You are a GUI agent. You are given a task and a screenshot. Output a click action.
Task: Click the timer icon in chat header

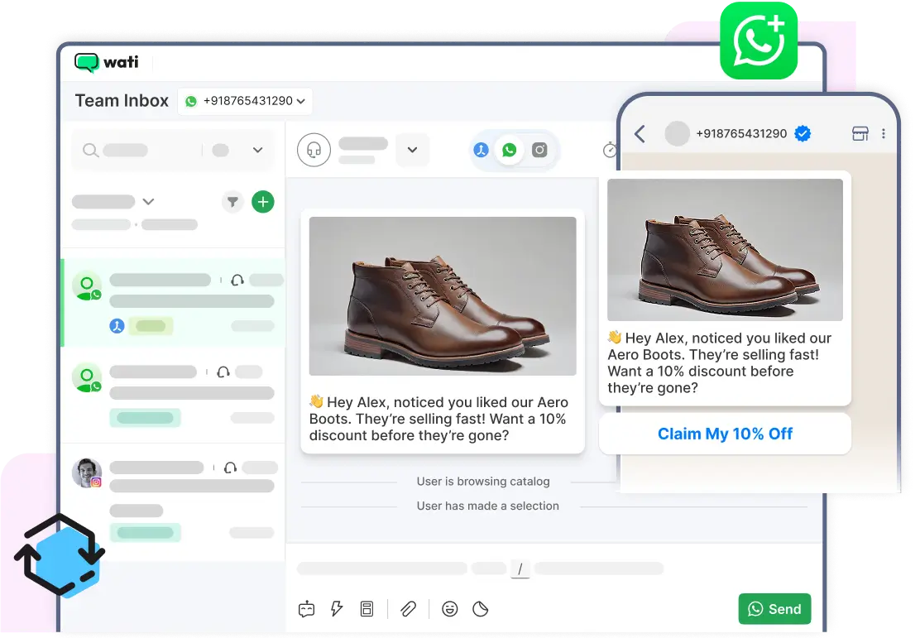pyautogui.click(x=611, y=150)
